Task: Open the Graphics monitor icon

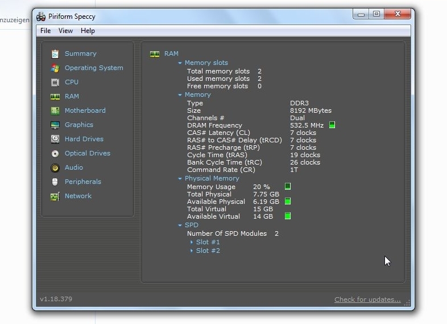Action: (55, 125)
